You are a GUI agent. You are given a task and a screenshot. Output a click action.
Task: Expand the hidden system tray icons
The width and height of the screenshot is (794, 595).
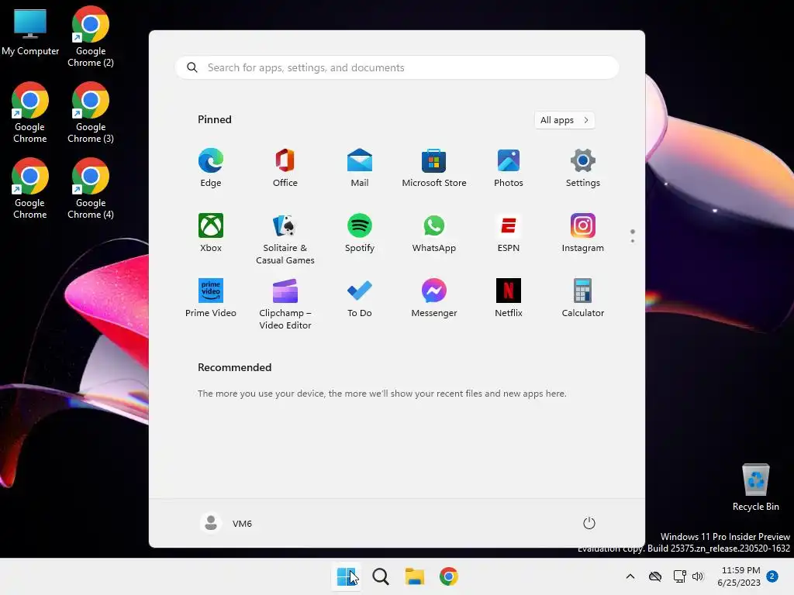pyautogui.click(x=630, y=576)
